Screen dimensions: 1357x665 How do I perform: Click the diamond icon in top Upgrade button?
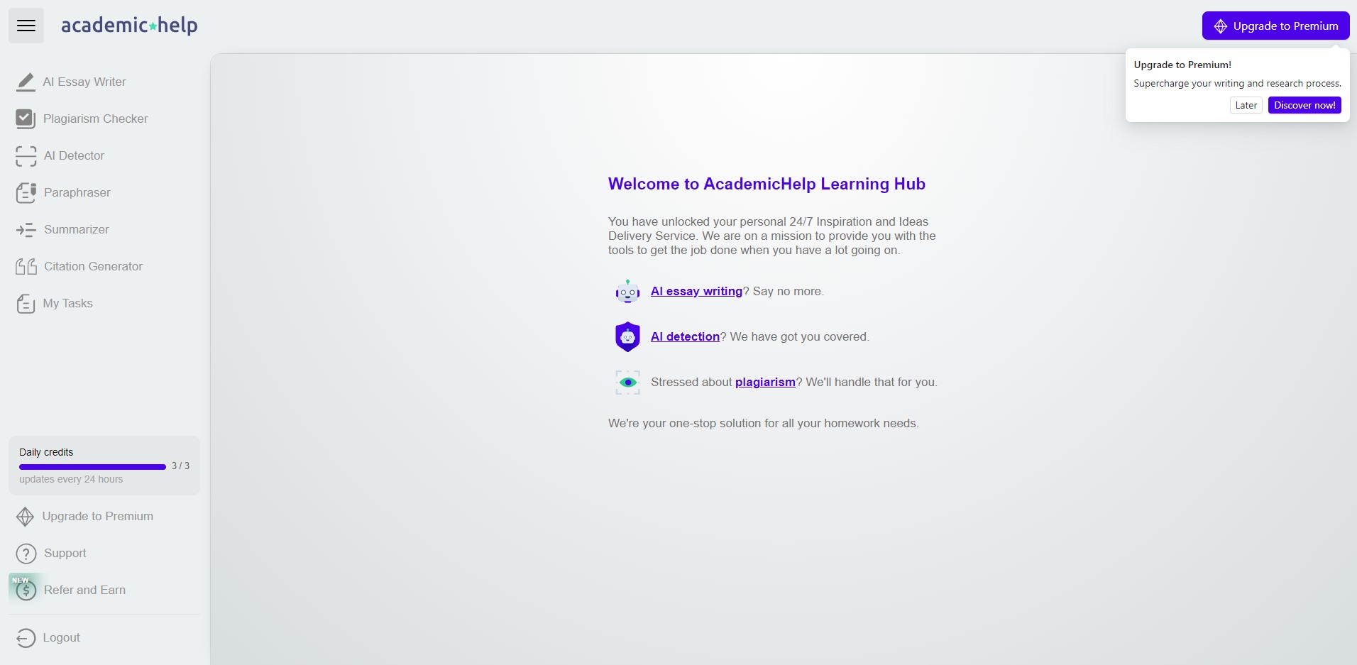[1221, 26]
